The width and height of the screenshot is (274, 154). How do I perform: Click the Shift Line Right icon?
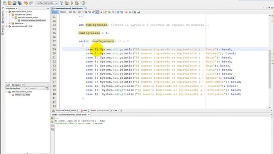click(x=122, y=12)
